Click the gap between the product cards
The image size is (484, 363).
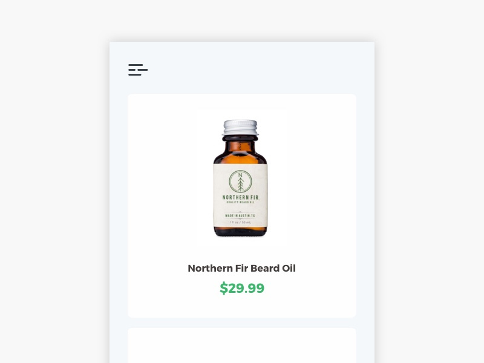[x=241, y=322]
